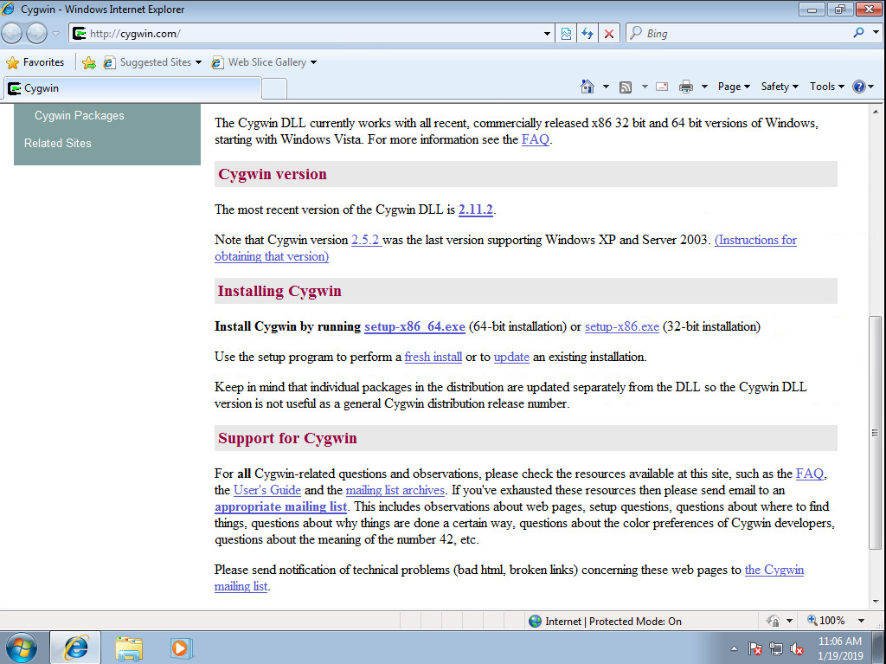Click the Print icon in toolbar
The image size is (886, 664).
click(x=686, y=87)
